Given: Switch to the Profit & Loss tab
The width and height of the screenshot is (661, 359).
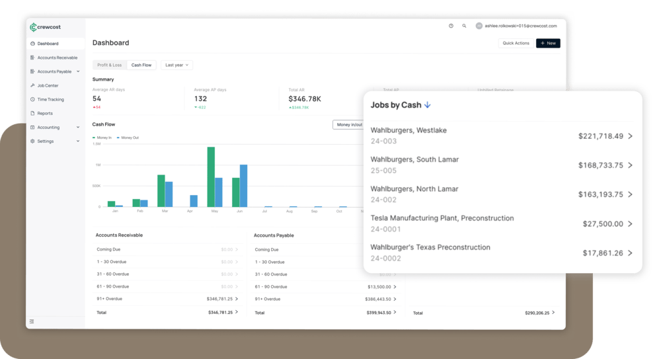Looking at the screenshot, I should point(109,65).
